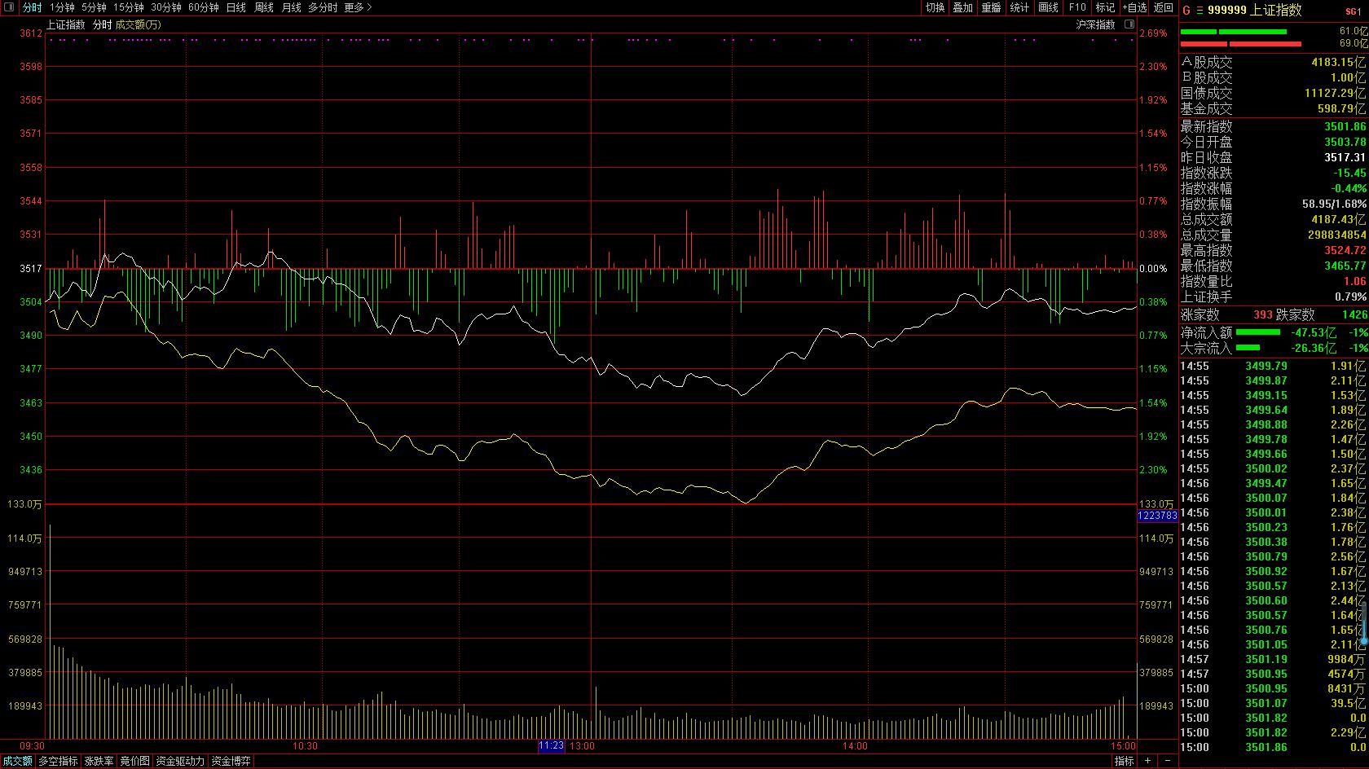Switch to the 日线 daily chart tab
This screenshot has height=769, width=1369.
236,7
